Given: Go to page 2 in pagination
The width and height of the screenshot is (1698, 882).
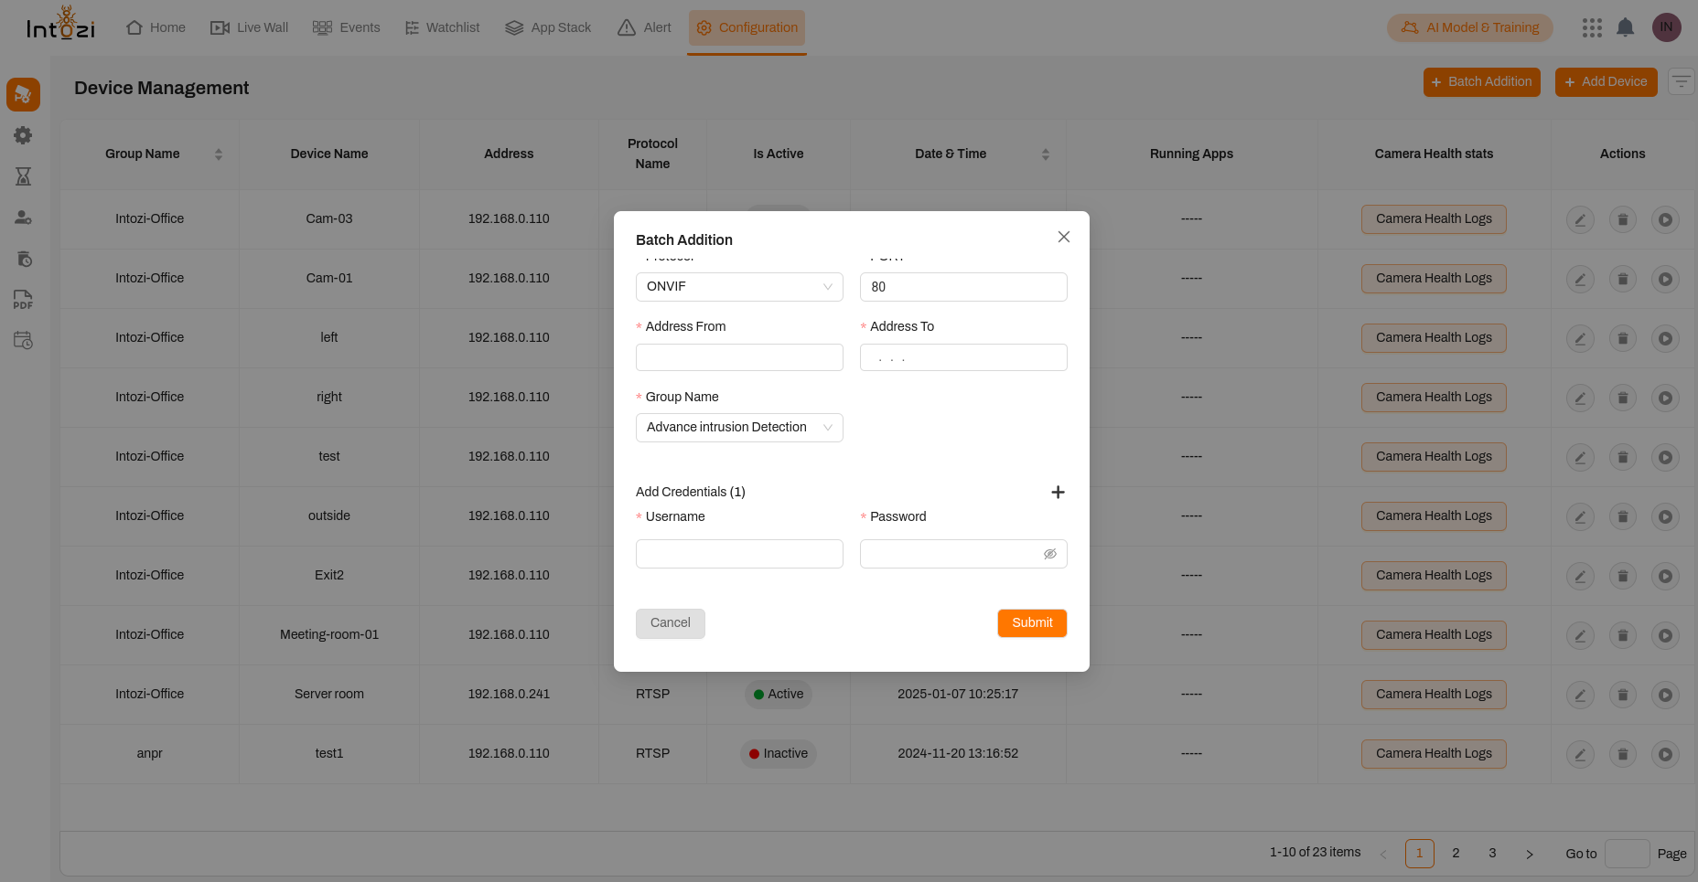Looking at the screenshot, I should click(1456, 853).
